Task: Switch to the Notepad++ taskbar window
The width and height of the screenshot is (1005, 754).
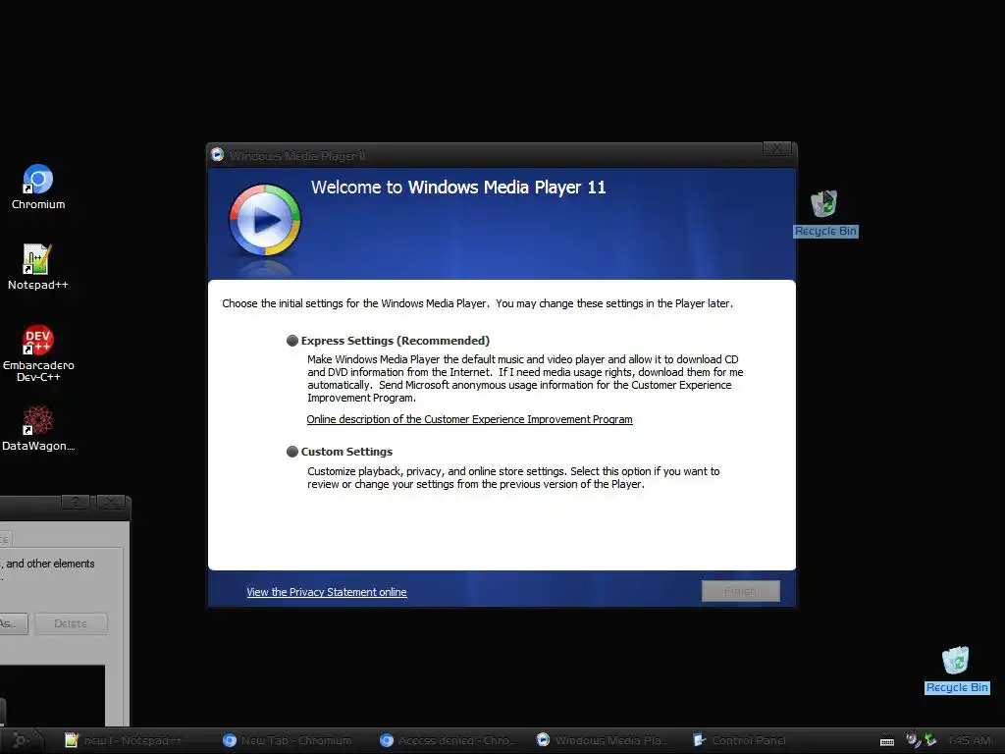Action: pyautogui.click(x=123, y=740)
